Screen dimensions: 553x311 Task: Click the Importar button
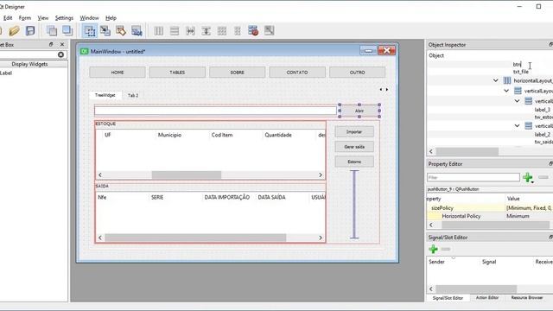(354, 132)
